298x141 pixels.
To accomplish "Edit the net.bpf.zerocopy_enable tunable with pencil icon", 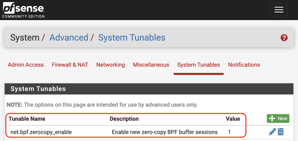I will tap(272, 132).
